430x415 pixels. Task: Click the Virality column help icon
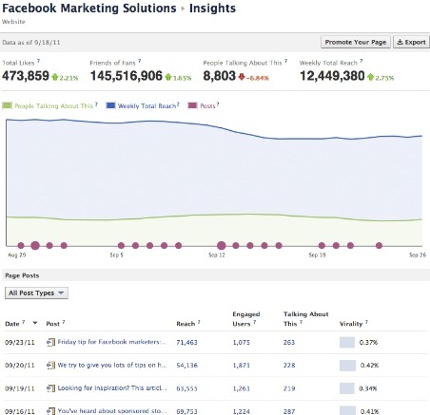pyautogui.click(x=366, y=322)
